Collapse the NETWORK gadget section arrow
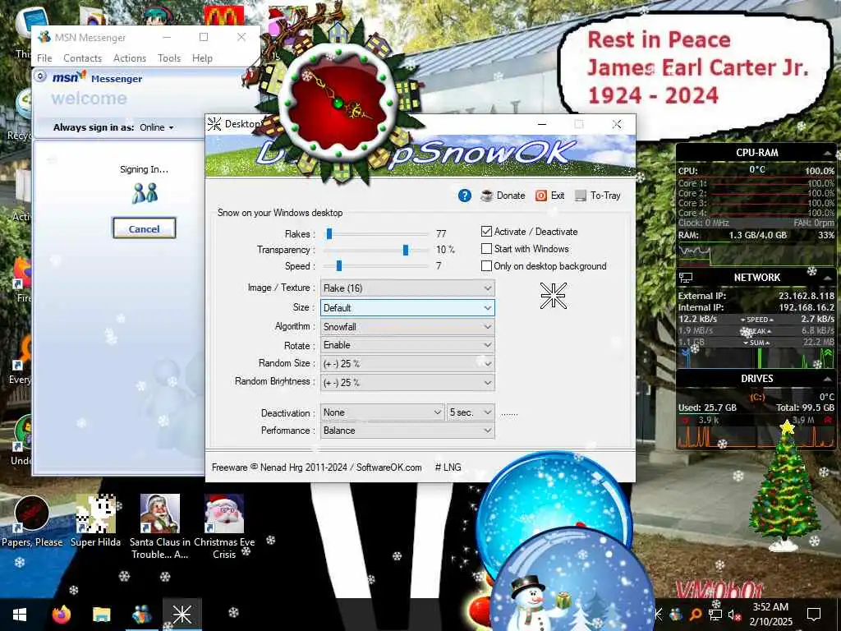 click(x=828, y=278)
